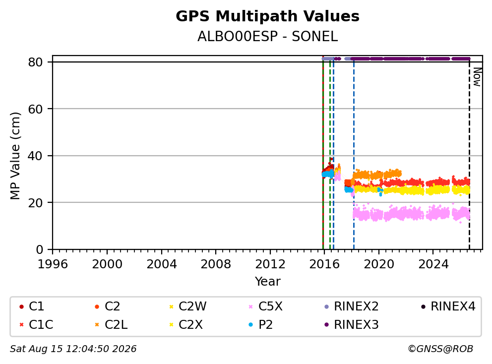492x364 pixels.
Task: Click the 2020 x-axis tick label
Action: point(379,264)
